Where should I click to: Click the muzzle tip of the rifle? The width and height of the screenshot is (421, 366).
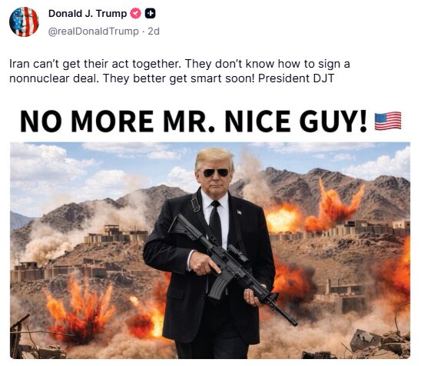293,321
